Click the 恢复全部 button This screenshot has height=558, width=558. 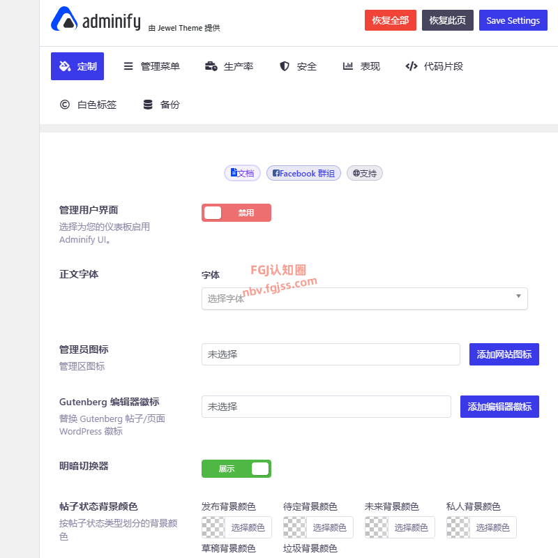pyautogui.click(x=391, y=20)
